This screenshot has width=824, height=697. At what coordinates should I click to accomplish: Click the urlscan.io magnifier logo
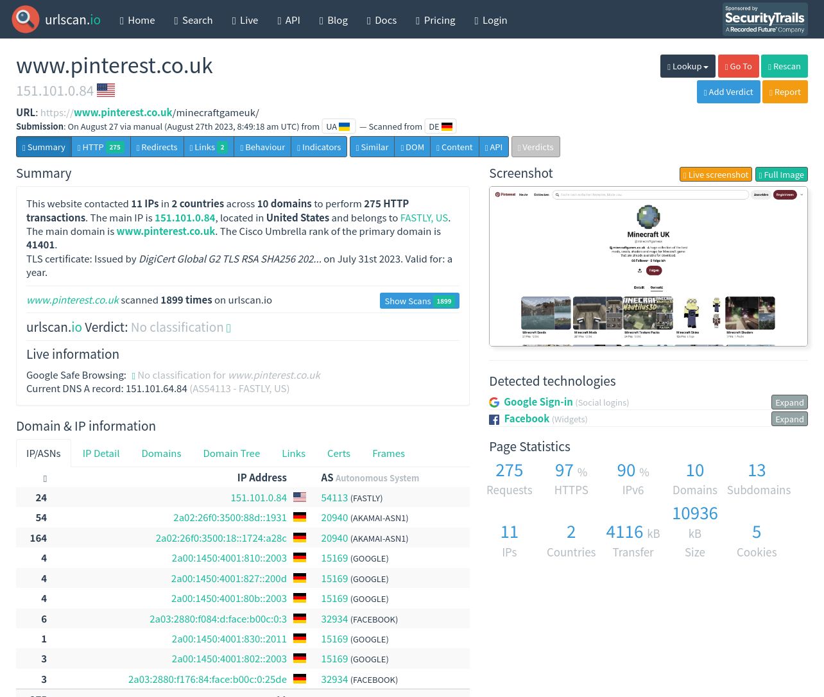pos(26,19)
